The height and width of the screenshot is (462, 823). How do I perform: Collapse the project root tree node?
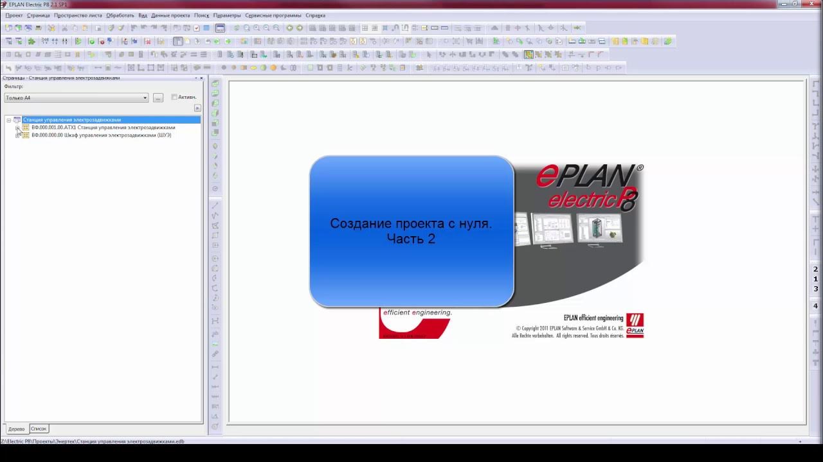coord(9,120)
